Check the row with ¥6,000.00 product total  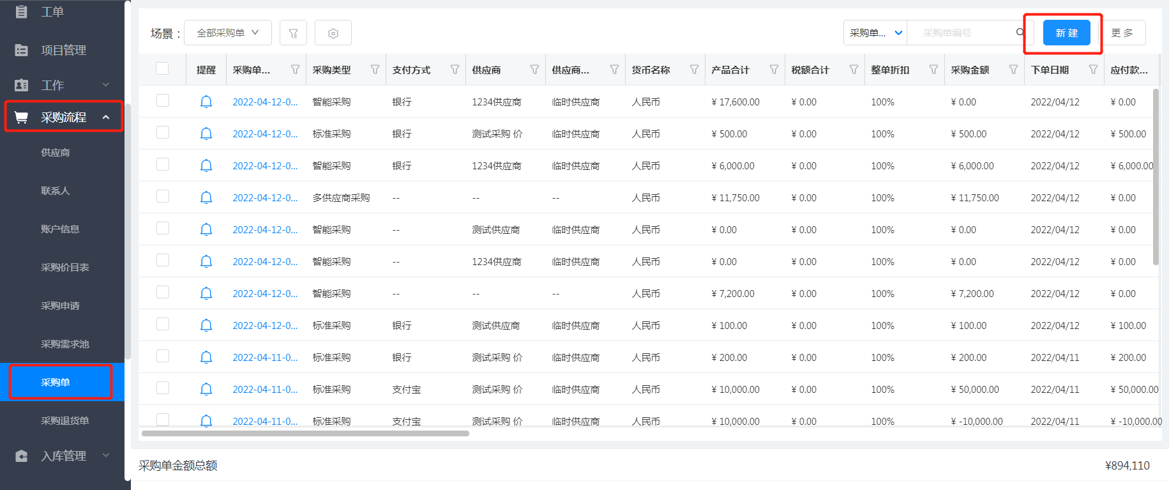[x=163, y=164]
